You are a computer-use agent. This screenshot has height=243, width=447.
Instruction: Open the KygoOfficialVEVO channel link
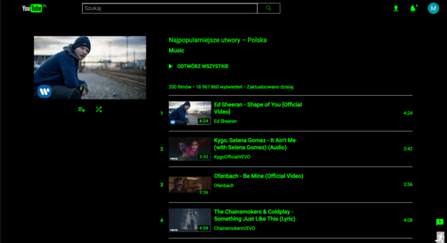click(232, 157)
